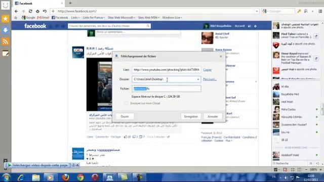Open the browser main menu icon at far right

point(320,11)
